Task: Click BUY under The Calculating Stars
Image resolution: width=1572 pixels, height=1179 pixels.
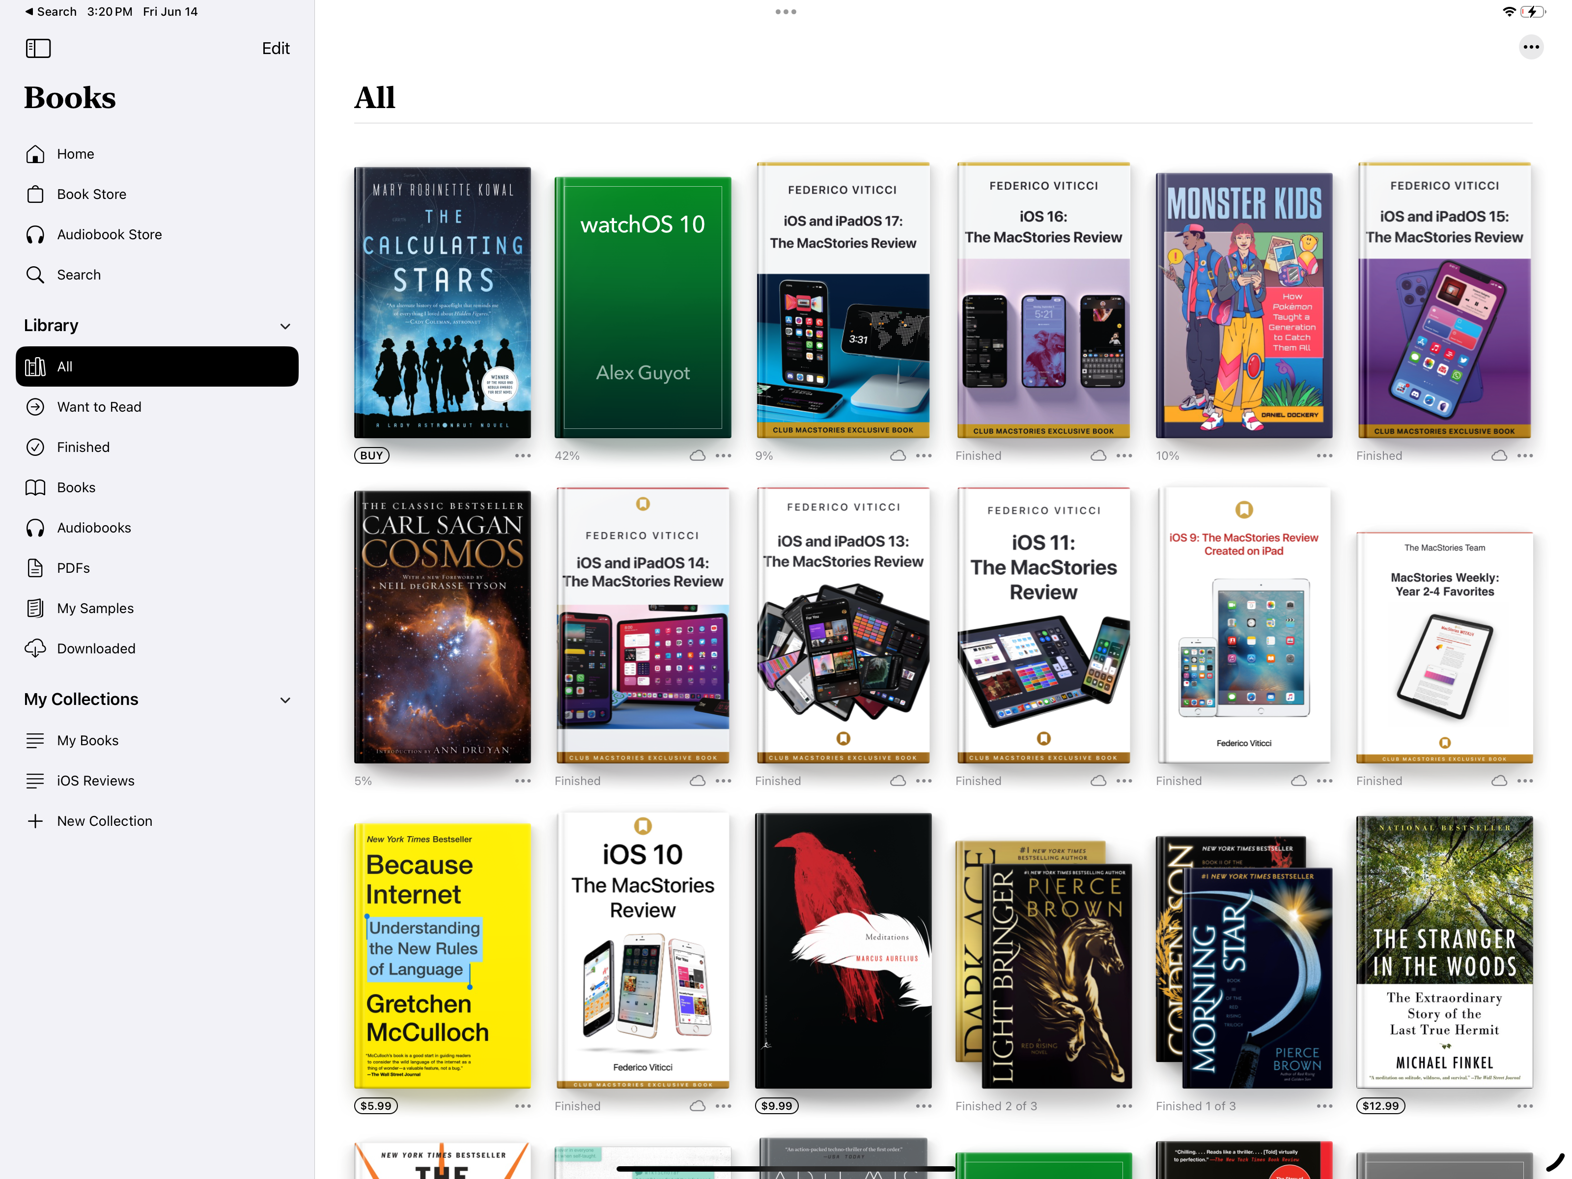Action: tap(372, 455)
